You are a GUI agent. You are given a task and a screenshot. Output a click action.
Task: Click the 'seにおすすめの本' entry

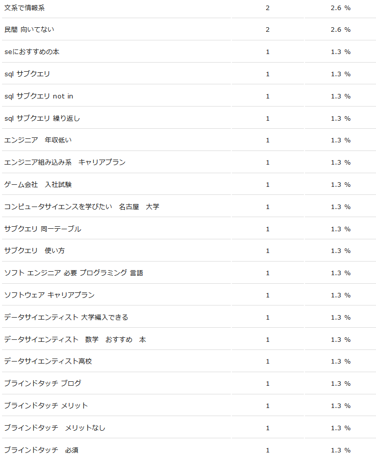pos(32,52)
